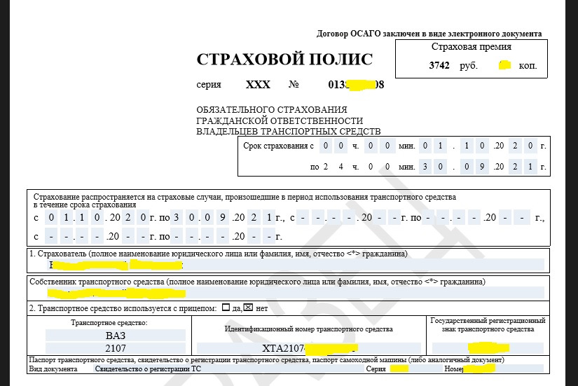Click the 'руб.' label in premium box
The image size is (578, 386).
469,66
